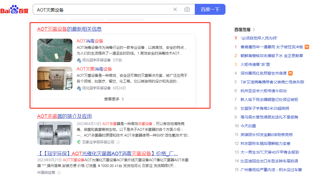
Task: Open hot topic 新人临下班去婚姻登记处
Action: click(x=269, y=100)
